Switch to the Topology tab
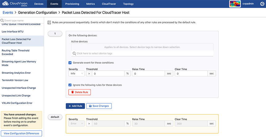The height and width of the screenshot is (137, 266). (128, 4)
